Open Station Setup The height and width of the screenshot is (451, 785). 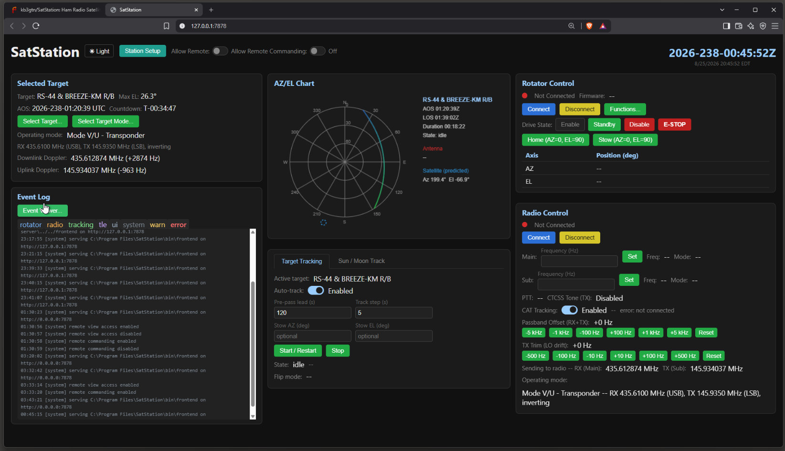pos(143,51)
